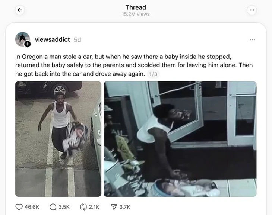
Task: Follow viewsaddict via the plus badge
Action: click(x=28, y=44)
